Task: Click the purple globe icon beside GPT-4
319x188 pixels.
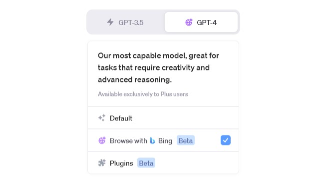Action: pos(189,22)
